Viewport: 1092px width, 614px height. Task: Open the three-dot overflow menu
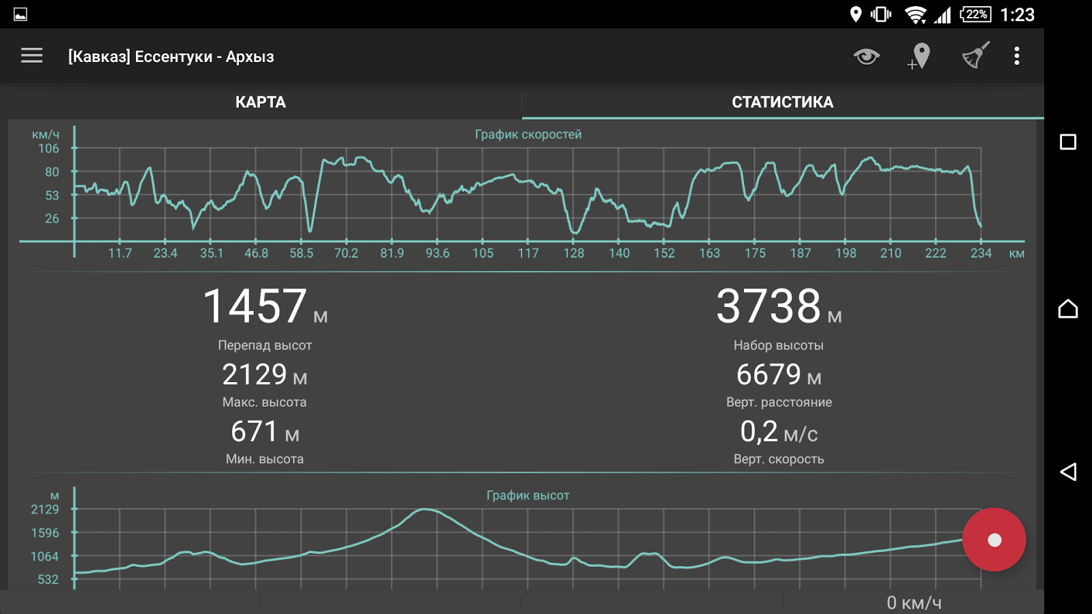click(1016, 56)
